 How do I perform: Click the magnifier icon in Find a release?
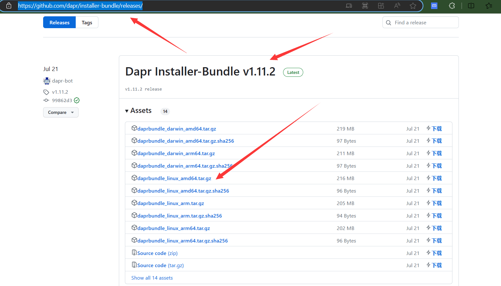[x=389, y=23]
